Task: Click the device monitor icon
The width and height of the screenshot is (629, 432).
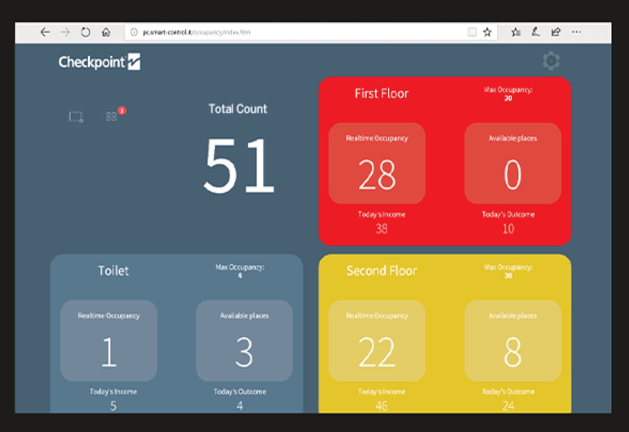Action: 76,117
